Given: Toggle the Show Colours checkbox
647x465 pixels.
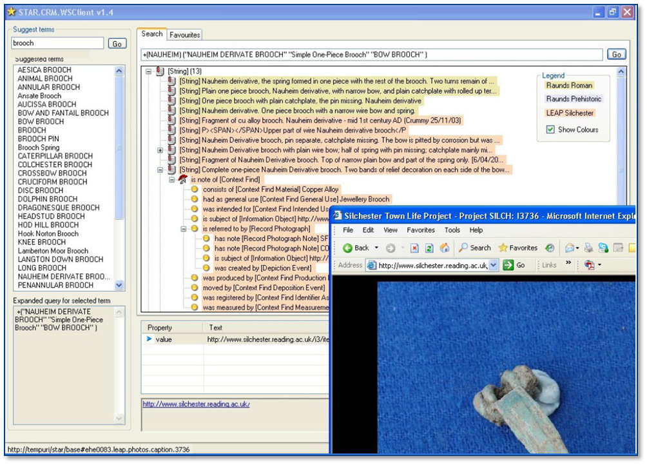Looking at the screenshot, I should [550, 130].
